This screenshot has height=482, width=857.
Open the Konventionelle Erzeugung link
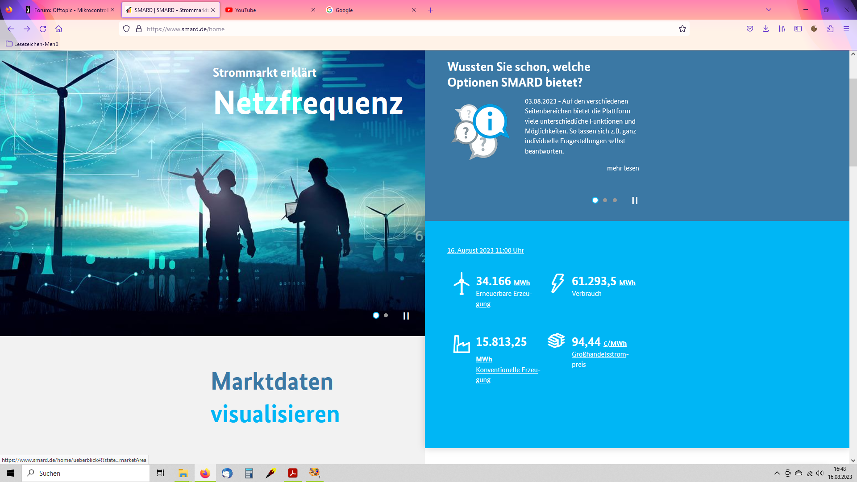click(508, 375)
